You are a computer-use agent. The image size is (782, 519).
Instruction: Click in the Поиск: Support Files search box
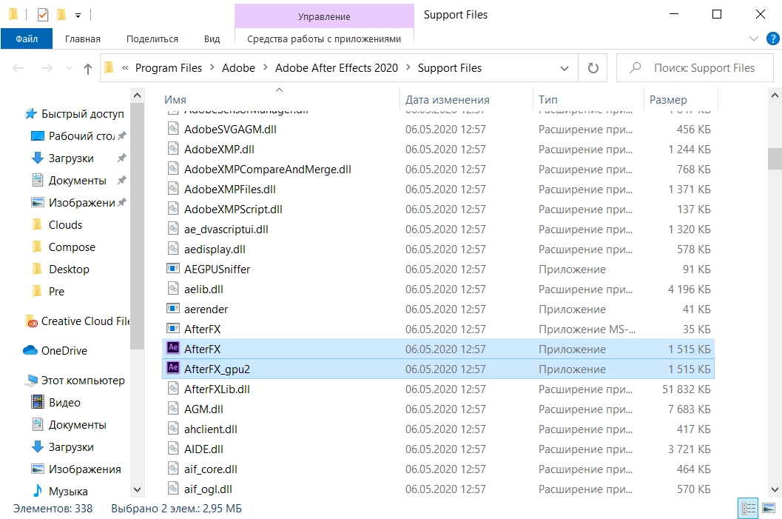coord(695,68)
